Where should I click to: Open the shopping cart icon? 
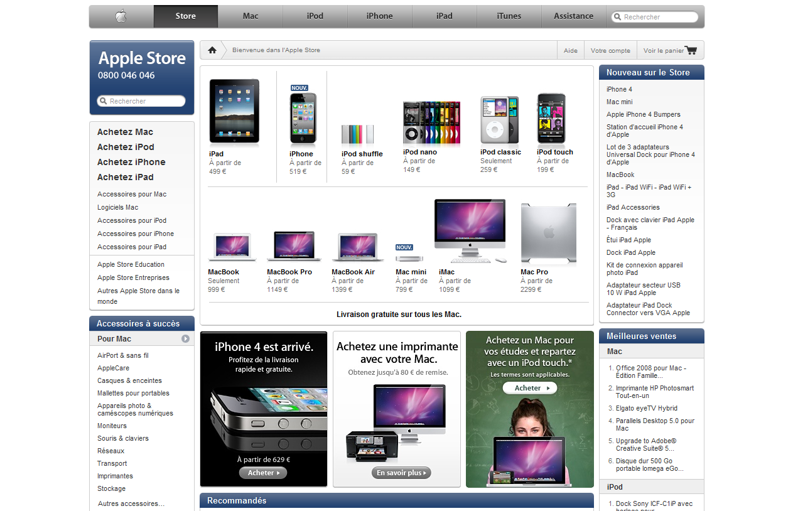(691, 50)
